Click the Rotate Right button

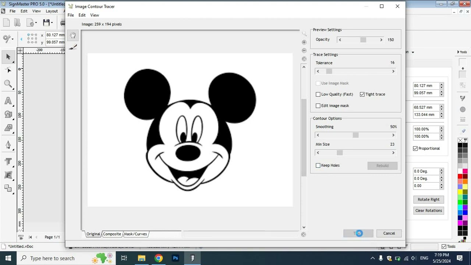[428, 199]
